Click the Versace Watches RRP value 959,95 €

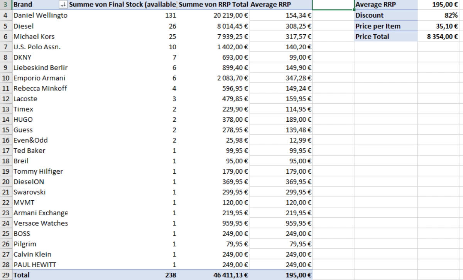point(231,223)
